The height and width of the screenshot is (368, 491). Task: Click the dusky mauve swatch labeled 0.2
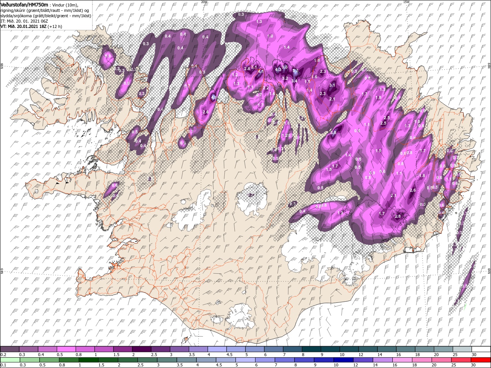pyautogui.click(x=10, y=349)
